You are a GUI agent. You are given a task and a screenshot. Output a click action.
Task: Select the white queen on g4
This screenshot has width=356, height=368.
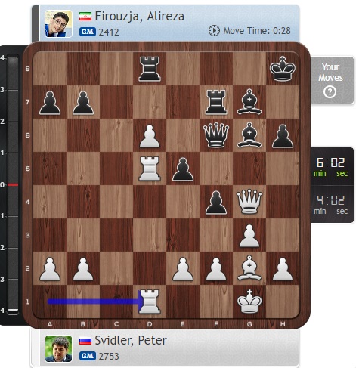click(x=249, y=202)
